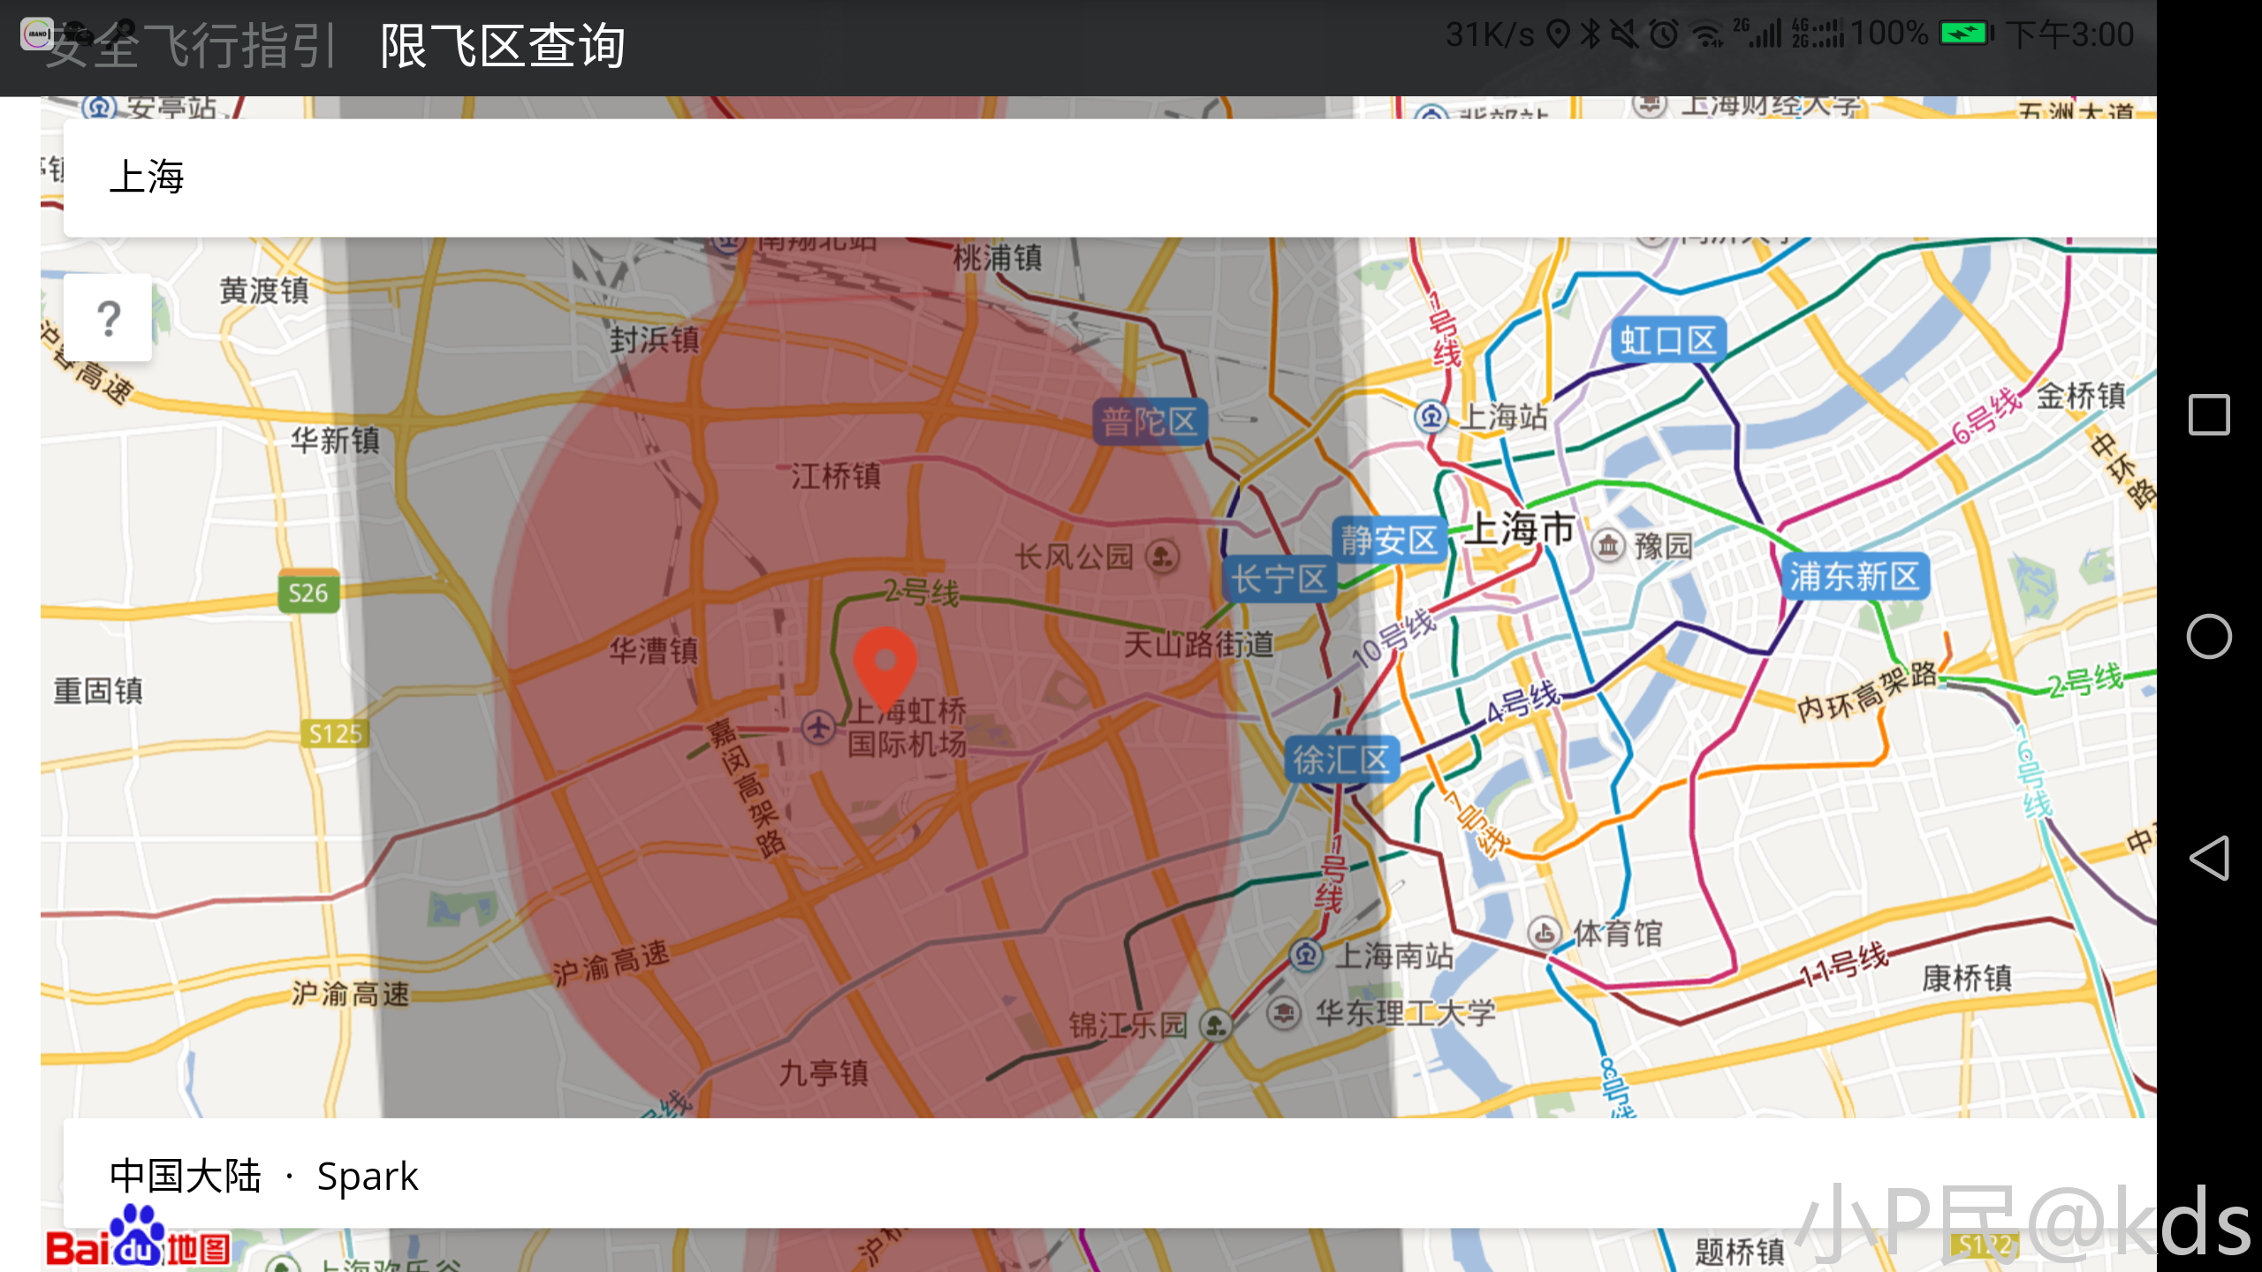The width and height of the screenshot is (2262, 1272).
Task: Tap the 九亭镇 town label
Action: tap(824, 1072)
